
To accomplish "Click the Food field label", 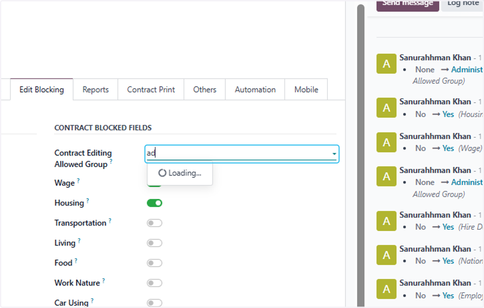I will [x=63, y=263].
